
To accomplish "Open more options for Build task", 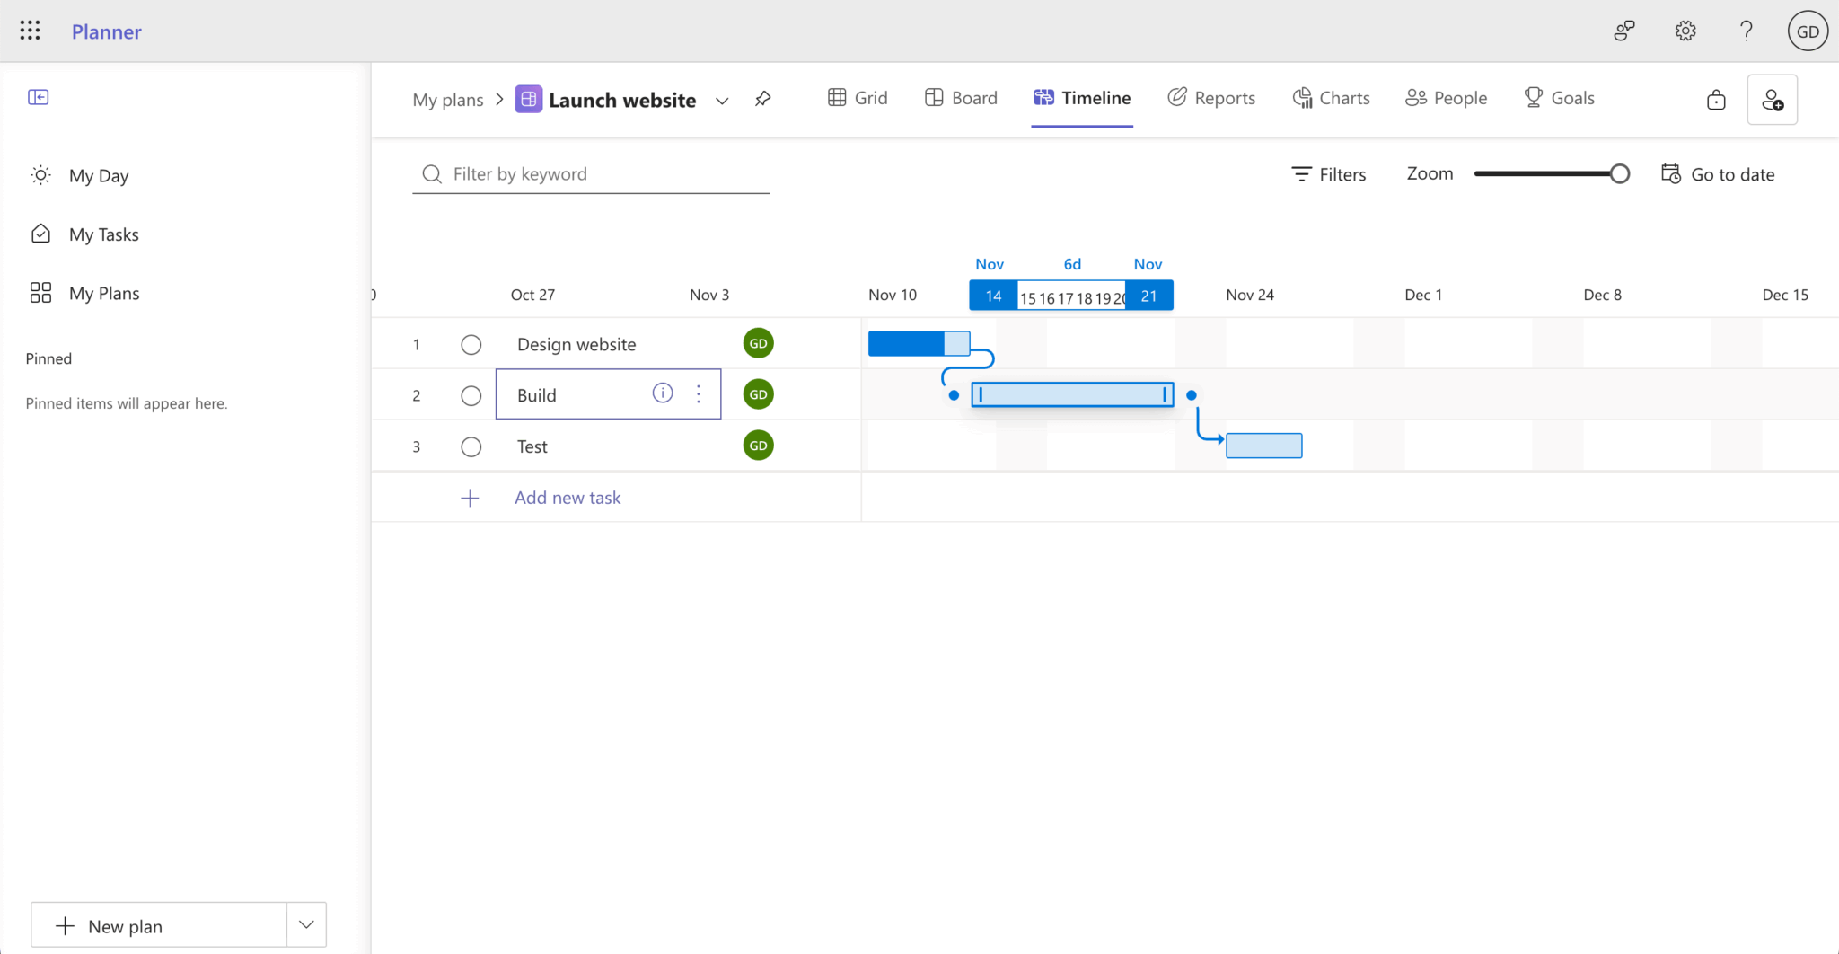I will click(x=699, y=393).
